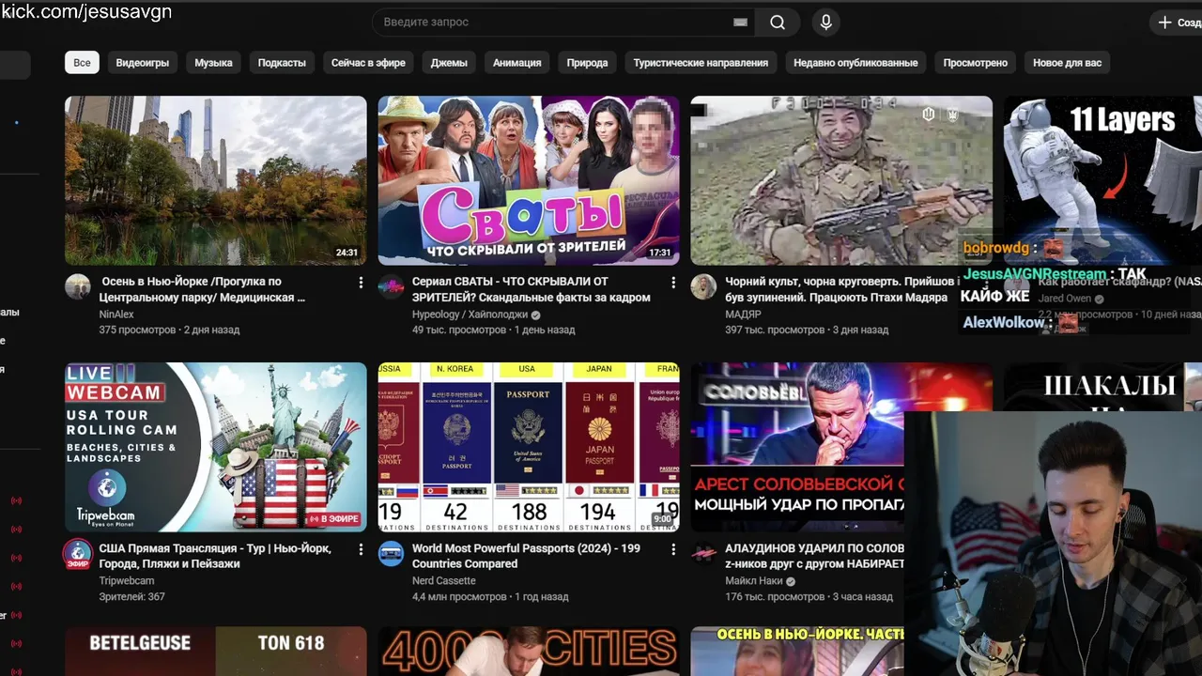This screenshot has width=1202, height=676.
Task: Open Central Park autumn video thumbnail
Action: pyautogui.click(x=216, y=180)
